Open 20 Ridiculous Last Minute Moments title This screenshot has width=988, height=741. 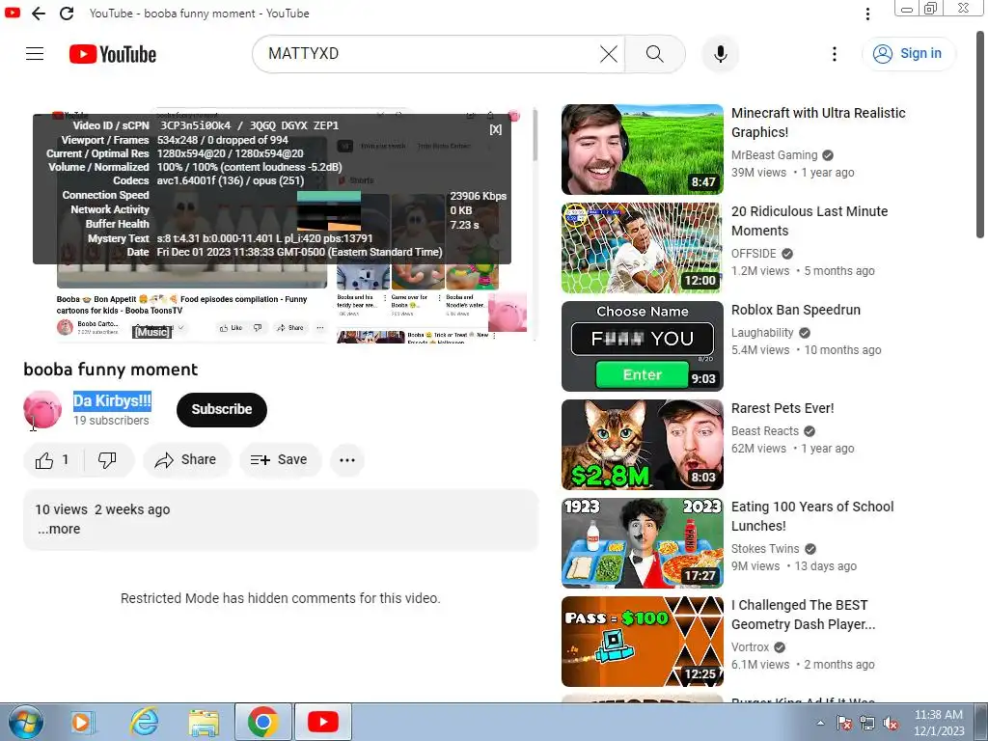click(x=810, y=221)
